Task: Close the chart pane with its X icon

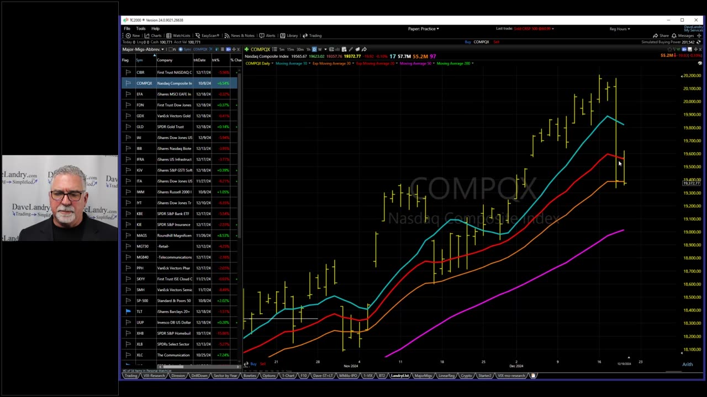Action: coord(700,50)
